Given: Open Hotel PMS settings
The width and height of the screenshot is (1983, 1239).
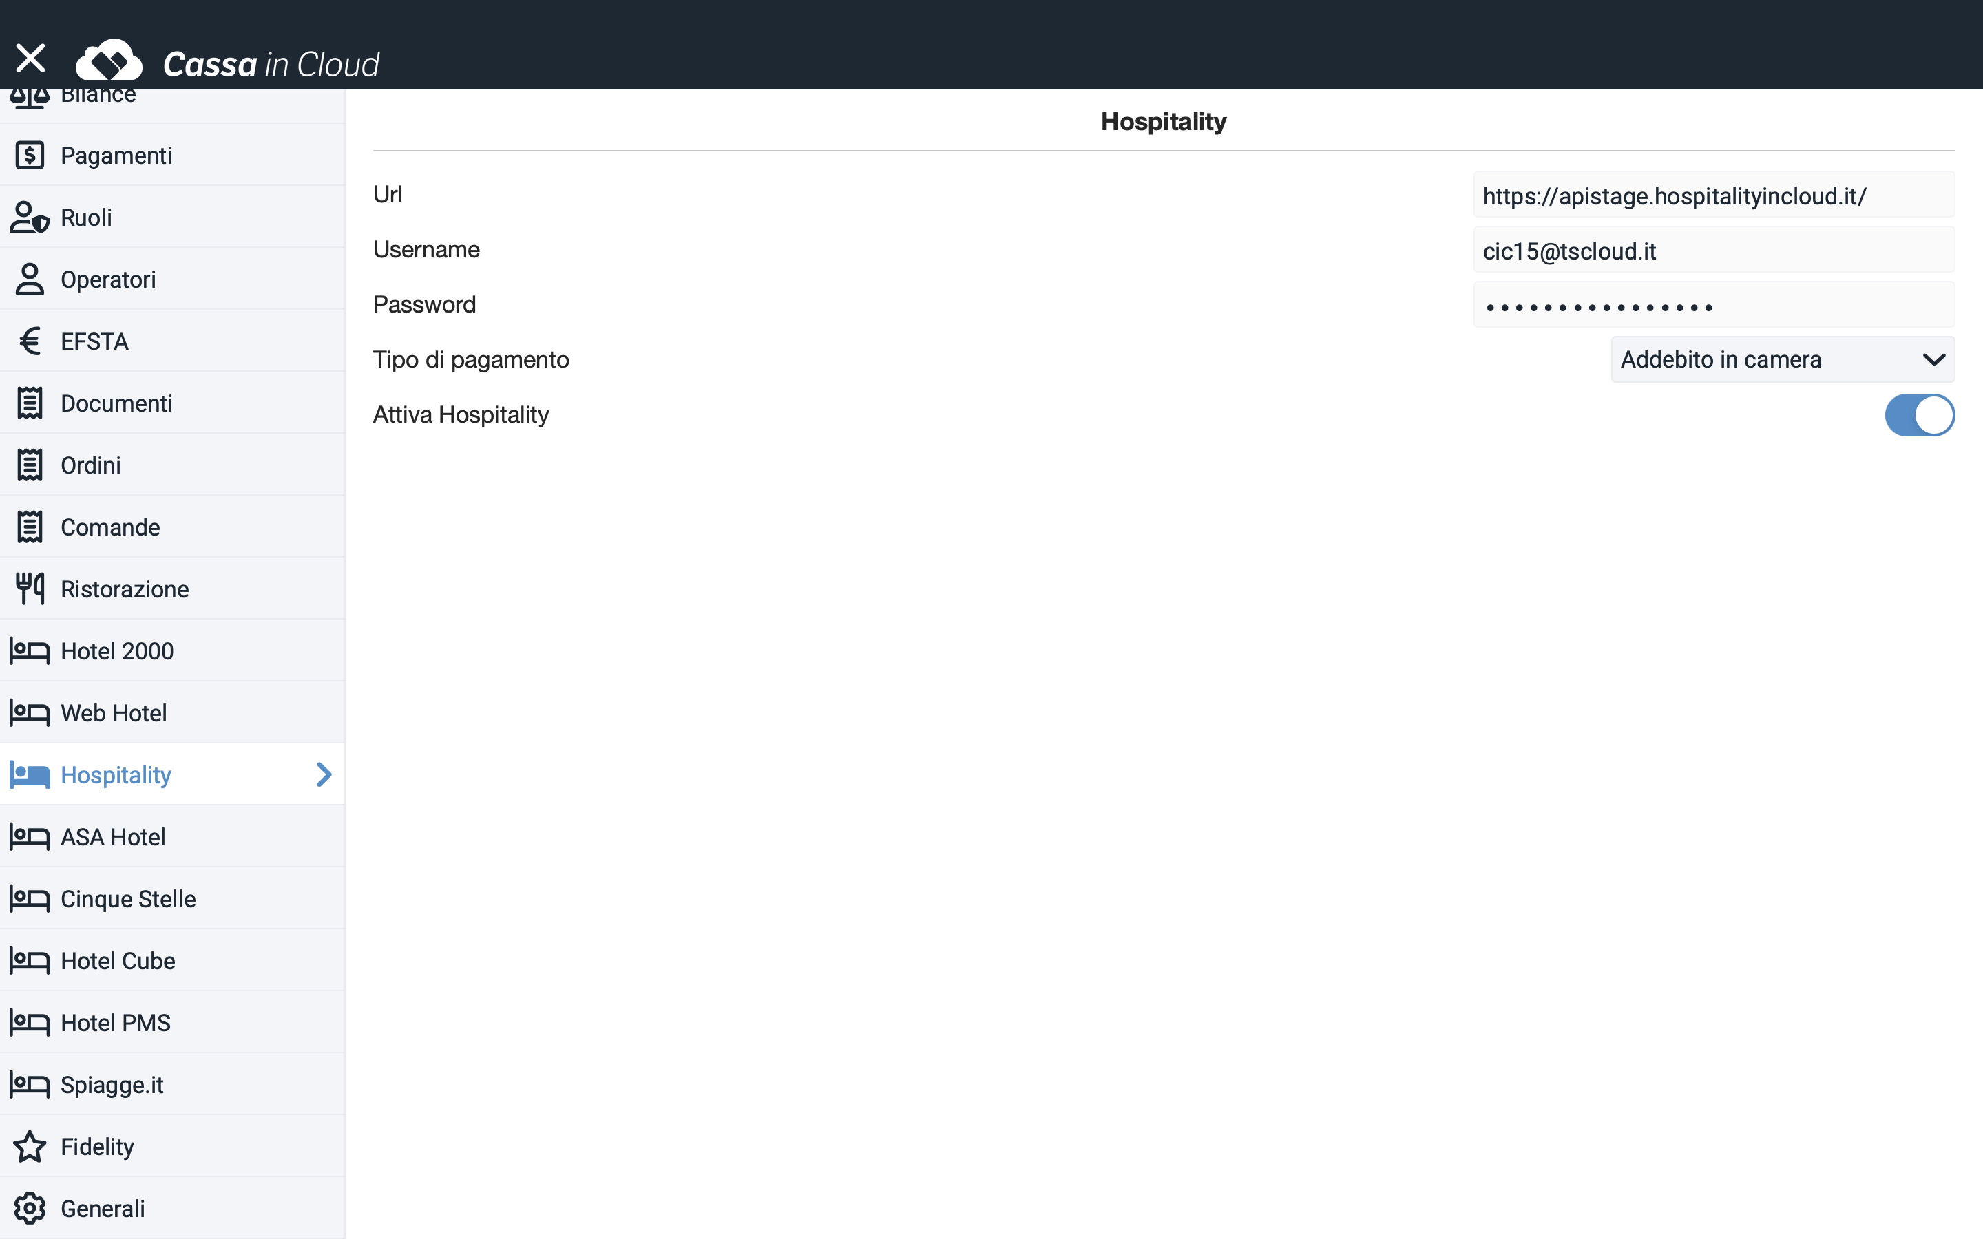Looking at the screenshot, I should point(172,1023).
